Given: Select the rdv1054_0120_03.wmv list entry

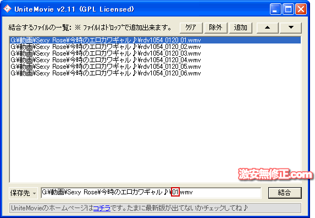Looking at the screenshot, I should pyautogui.click(x=155, y=53).
